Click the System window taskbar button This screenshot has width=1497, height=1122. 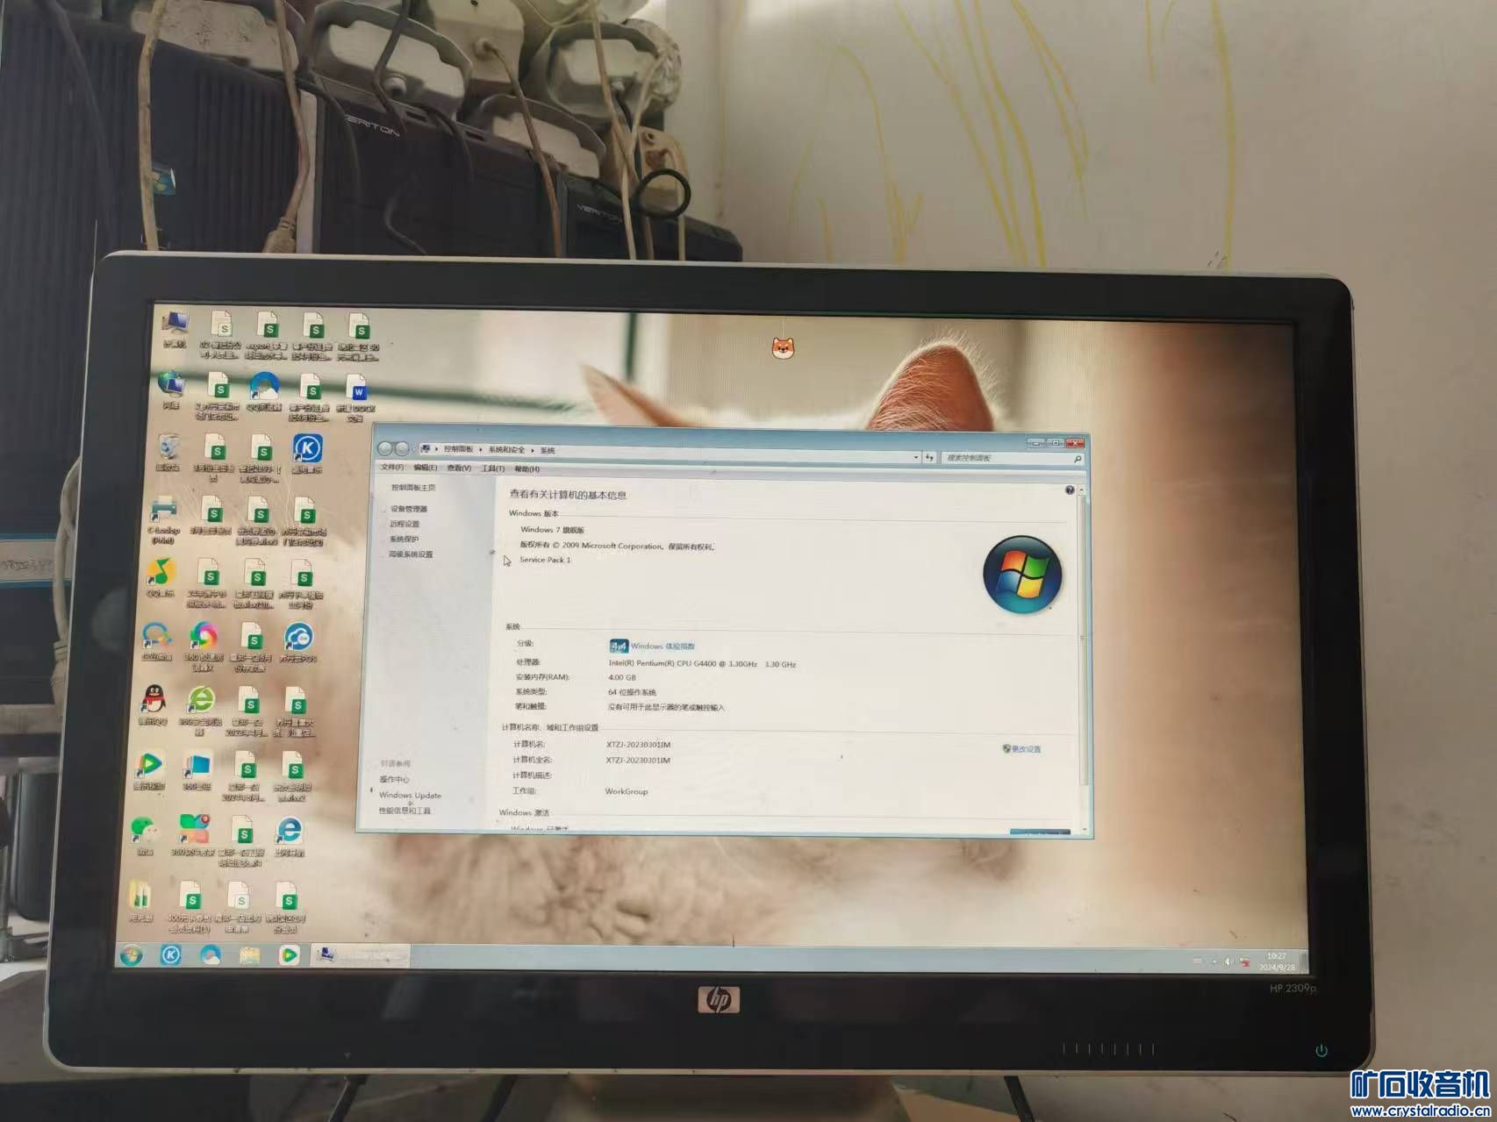pos(362,954)
